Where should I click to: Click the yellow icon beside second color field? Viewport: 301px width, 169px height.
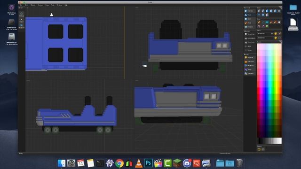(x=276, y=38)
